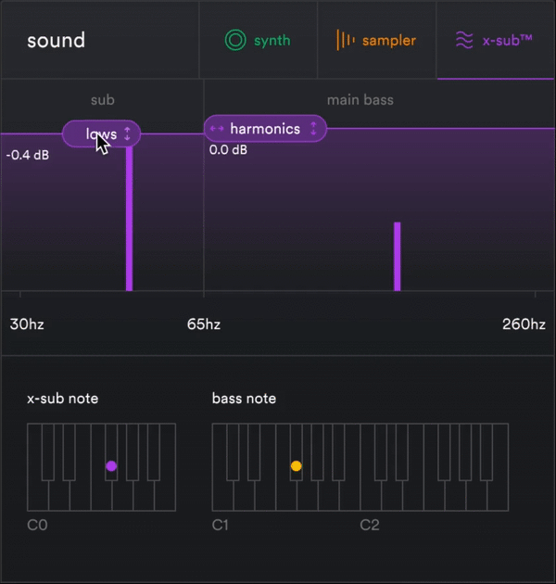This screenshot has height=584, width=556.
Task: Click the orange bass note dot
Action: [x=297, y=466]
